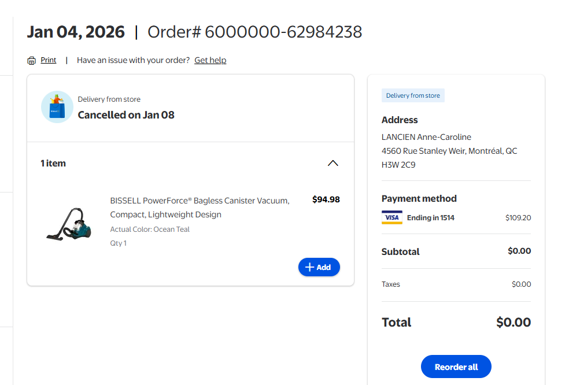This screenshot has width=580, height=385.
Task: Collapse the 1 item section chevron
Action: point(333,163)
